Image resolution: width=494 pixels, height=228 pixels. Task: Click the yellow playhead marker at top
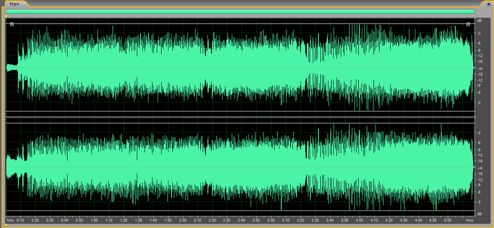click(x=6, y=17)
